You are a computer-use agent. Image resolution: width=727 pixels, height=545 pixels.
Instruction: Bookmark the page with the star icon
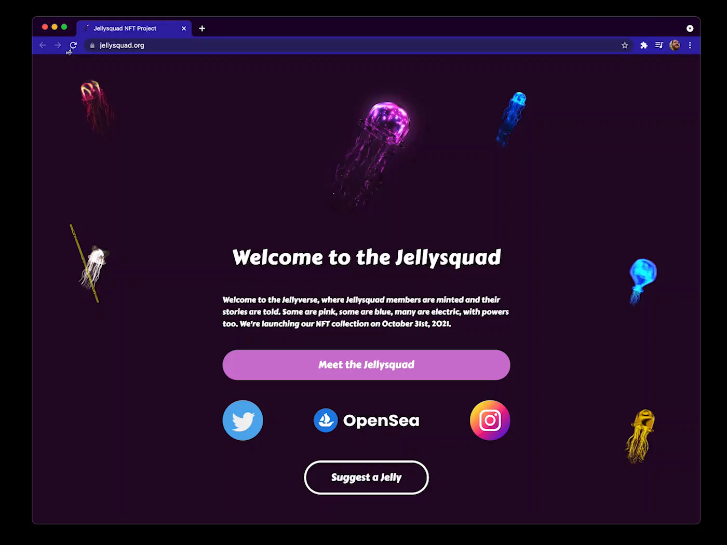click(x=625, y=45)
